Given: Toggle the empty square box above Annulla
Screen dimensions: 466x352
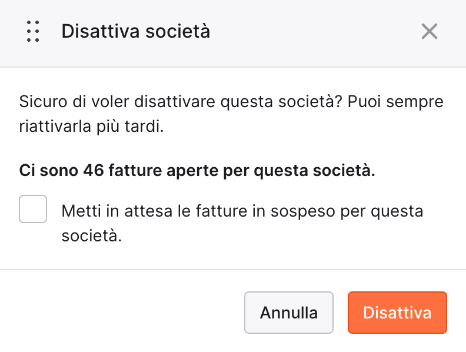Looking at the screenshot, I should tap(33, 209).
